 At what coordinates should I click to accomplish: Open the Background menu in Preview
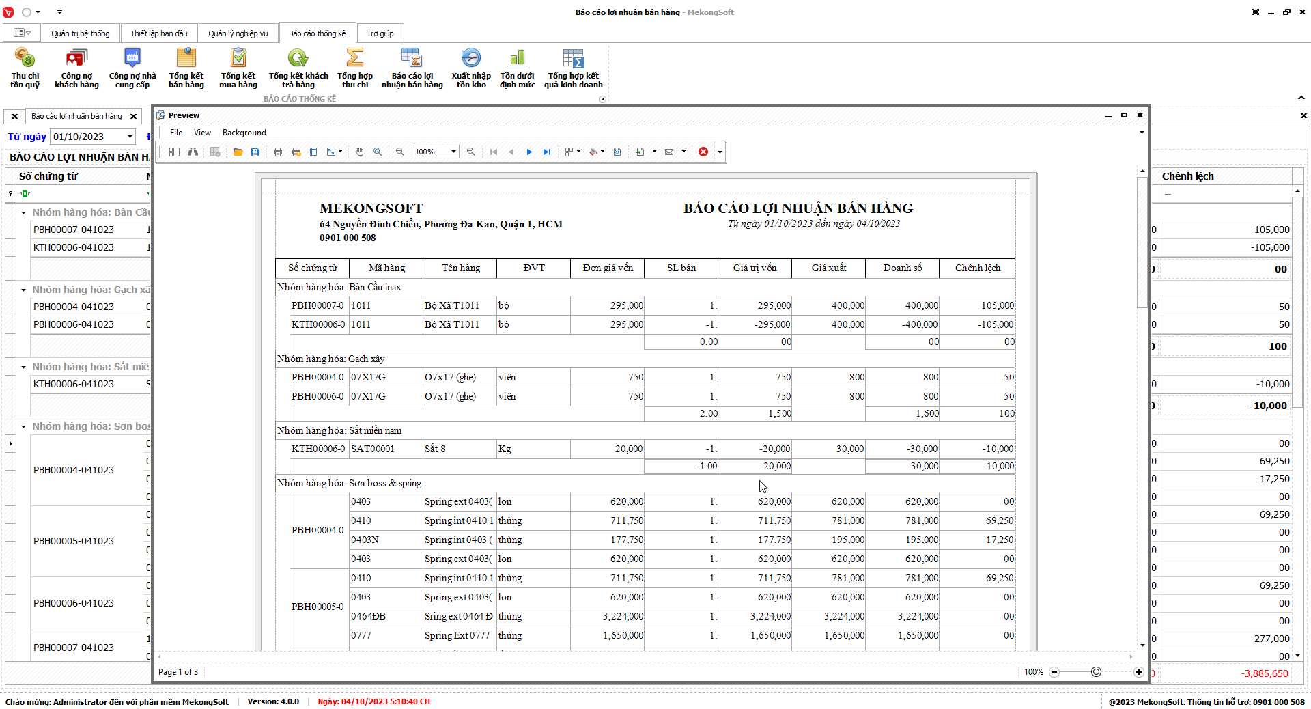tap(244, 133)
